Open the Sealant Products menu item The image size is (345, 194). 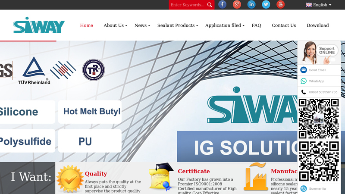click(x=176, y=25)
